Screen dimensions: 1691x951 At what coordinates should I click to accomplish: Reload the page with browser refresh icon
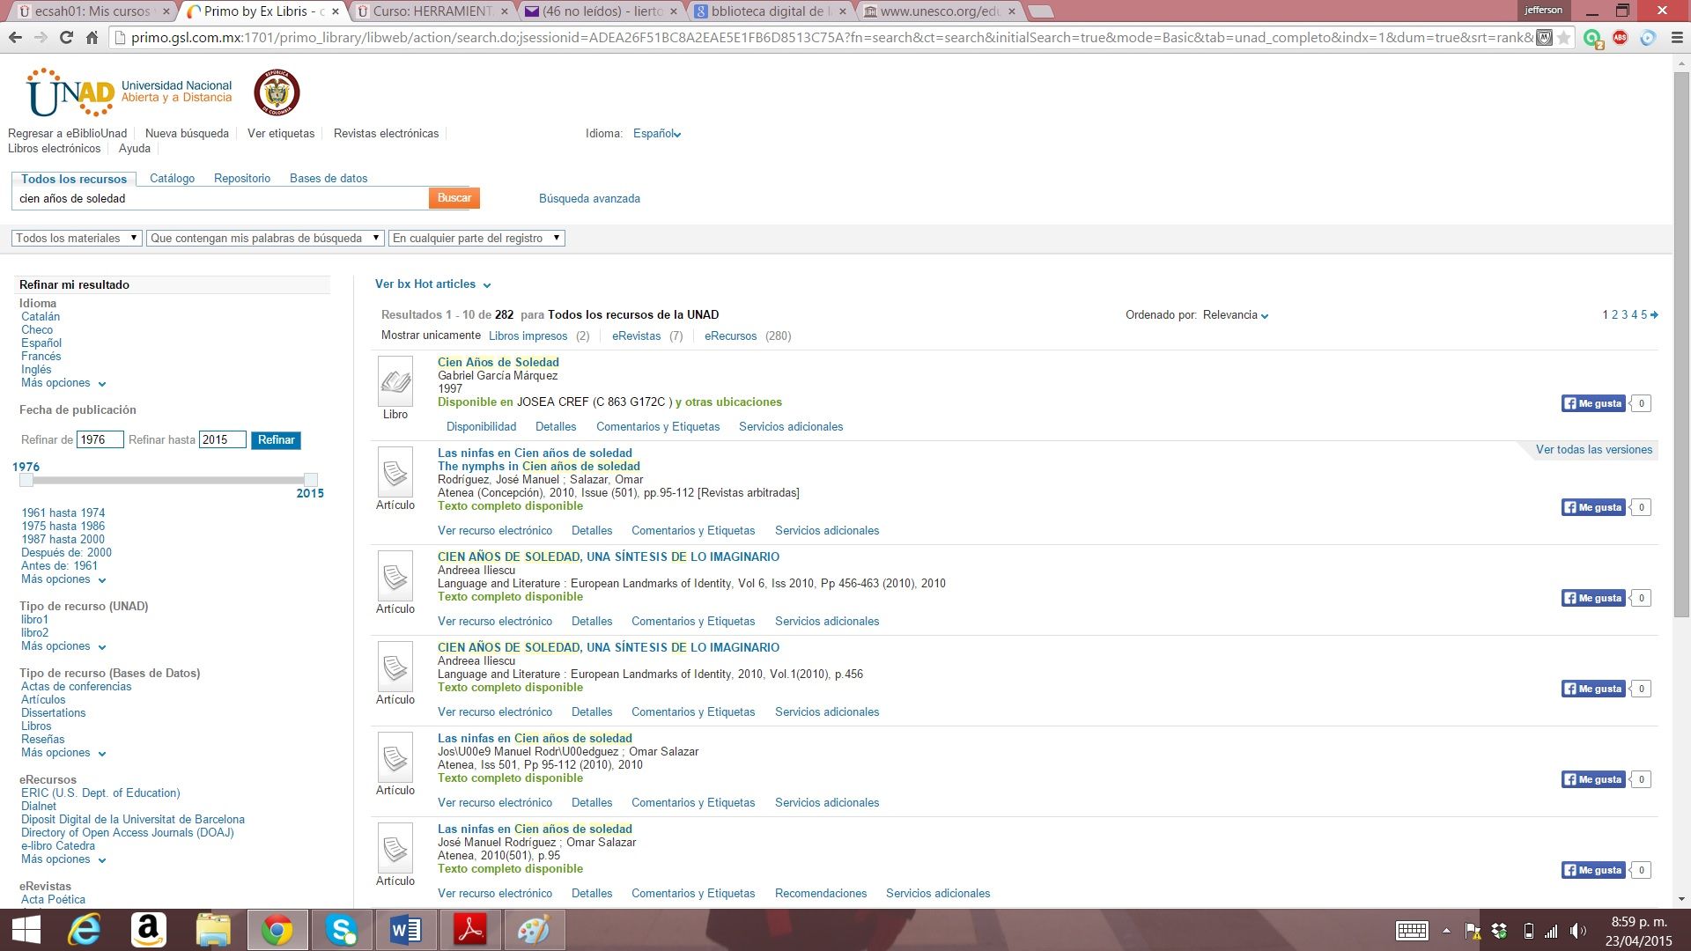66,37
